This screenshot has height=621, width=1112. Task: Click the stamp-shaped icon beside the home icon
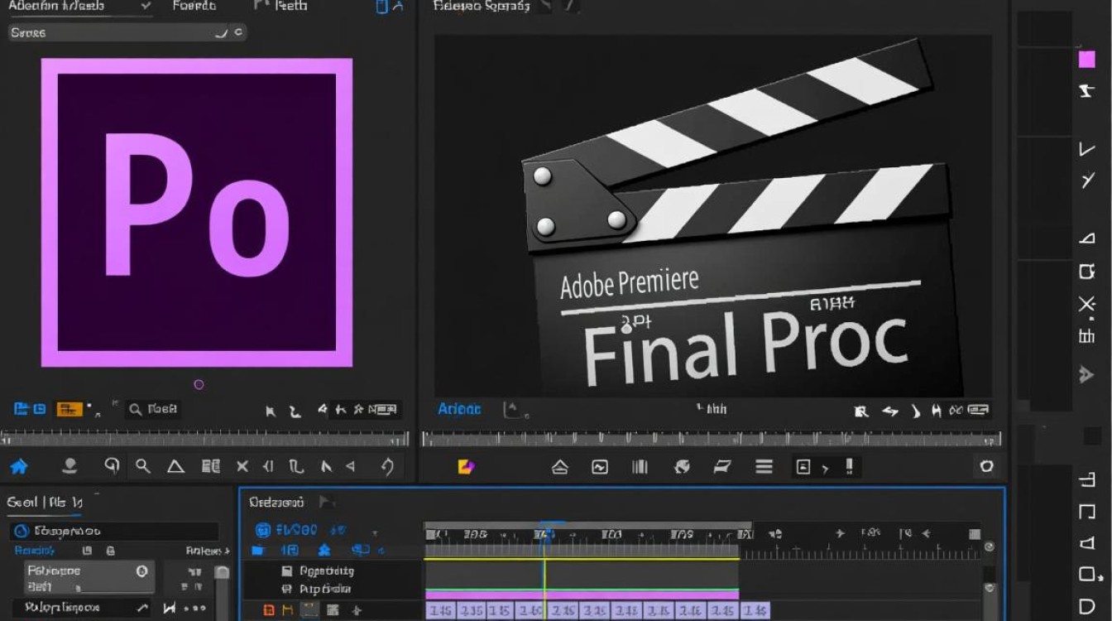[69, 466]
